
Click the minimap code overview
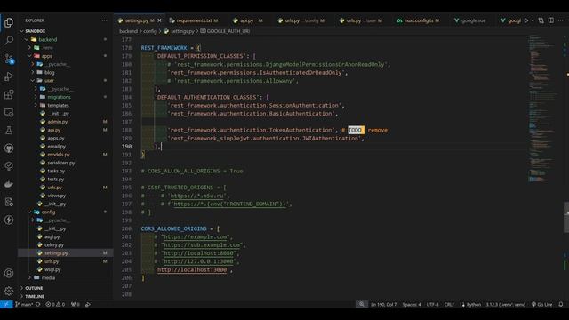[543, 108]
